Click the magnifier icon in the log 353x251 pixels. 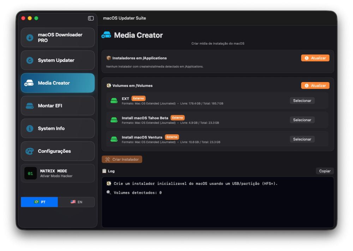pyautogui.click(x=109, y=192)
